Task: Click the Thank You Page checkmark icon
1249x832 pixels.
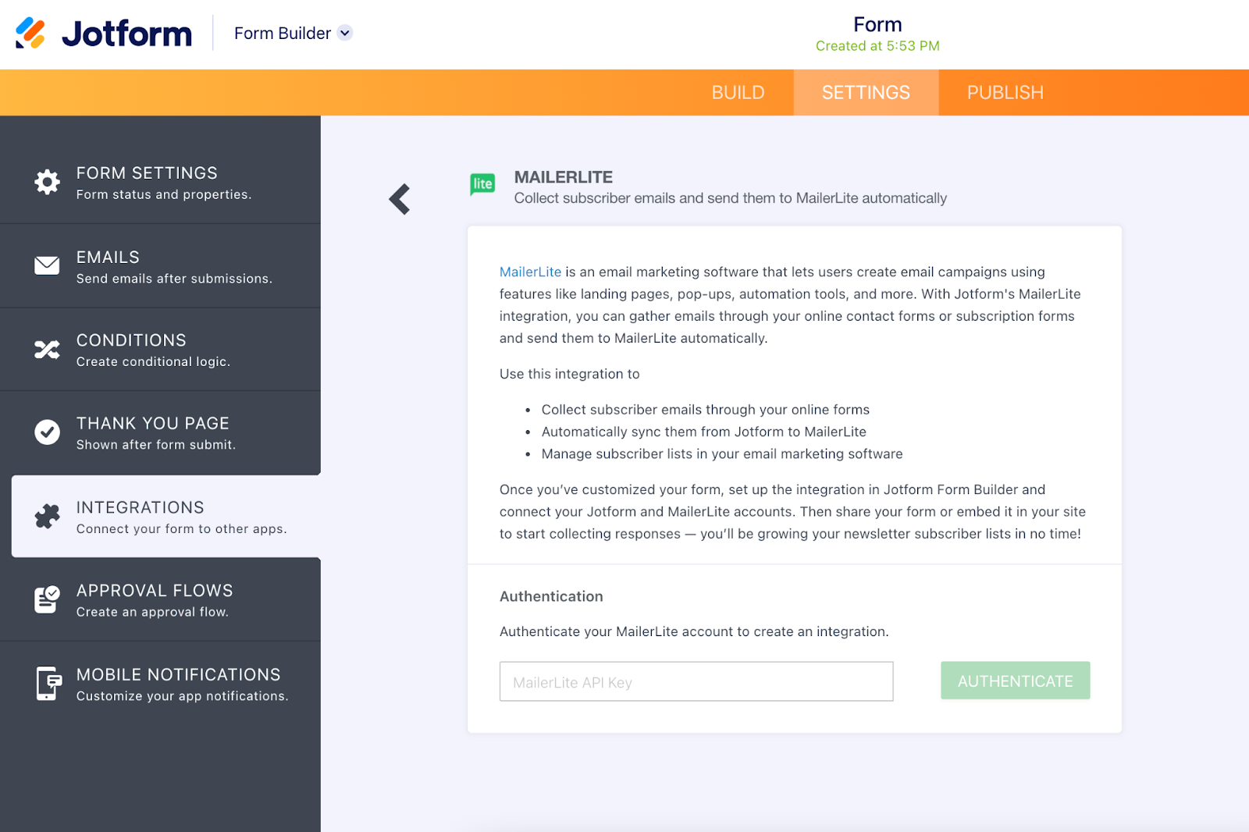Action: coord(47,432)
